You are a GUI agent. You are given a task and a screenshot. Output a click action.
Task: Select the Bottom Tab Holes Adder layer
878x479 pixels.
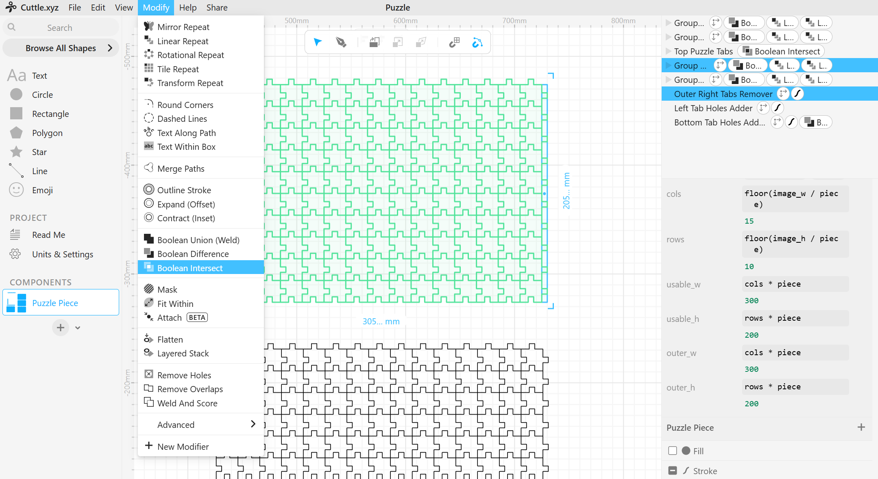click(x=719, y=122)
